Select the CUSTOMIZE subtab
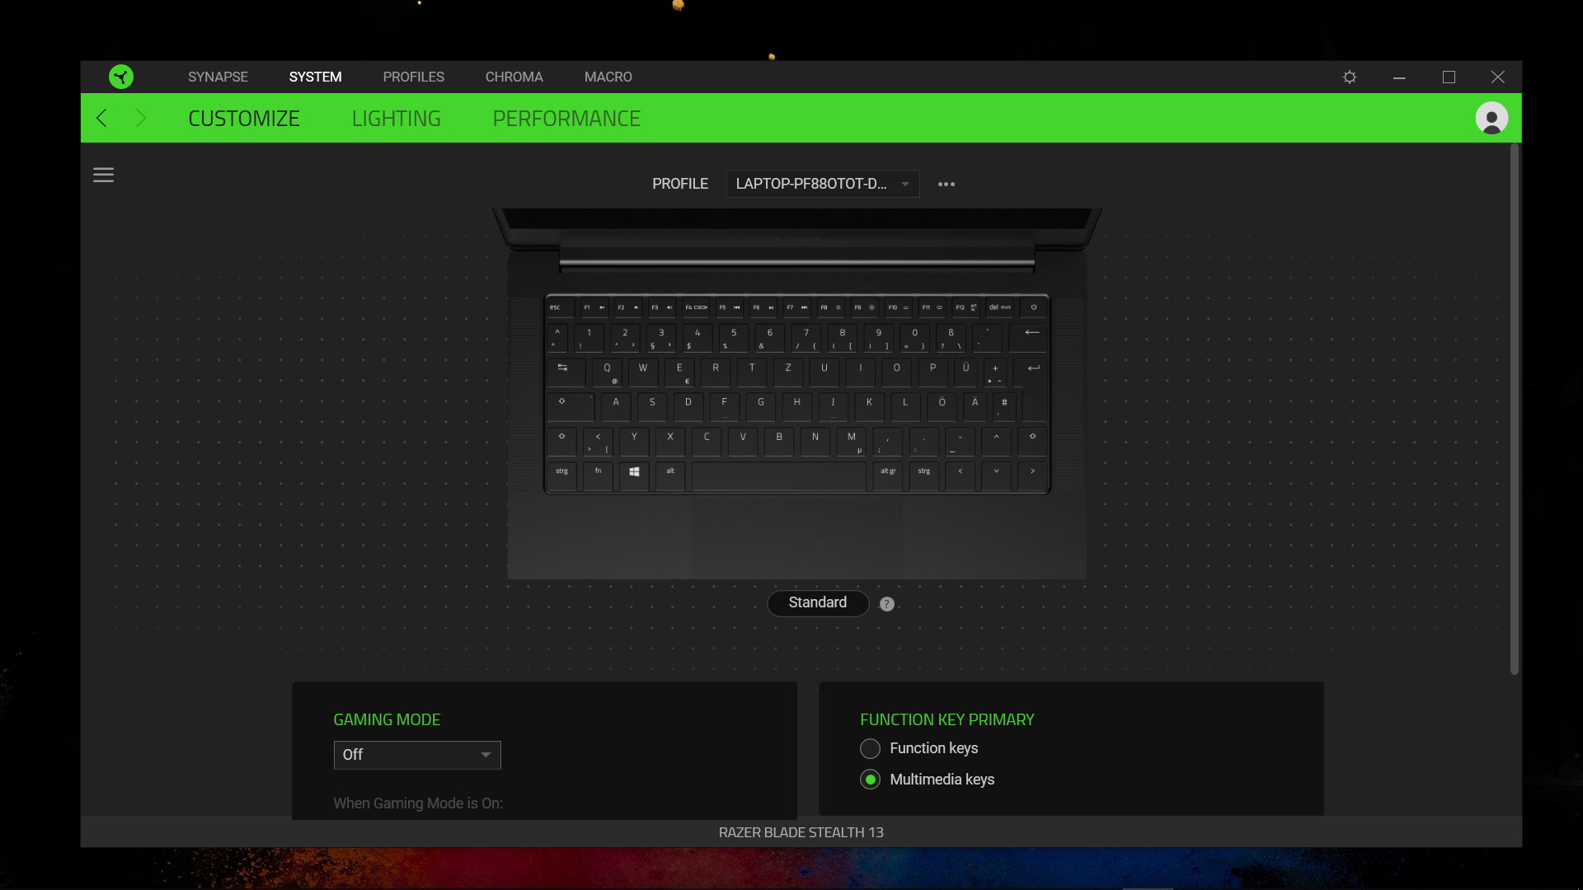Screen dimensions: 1583x890 point(243,119)
